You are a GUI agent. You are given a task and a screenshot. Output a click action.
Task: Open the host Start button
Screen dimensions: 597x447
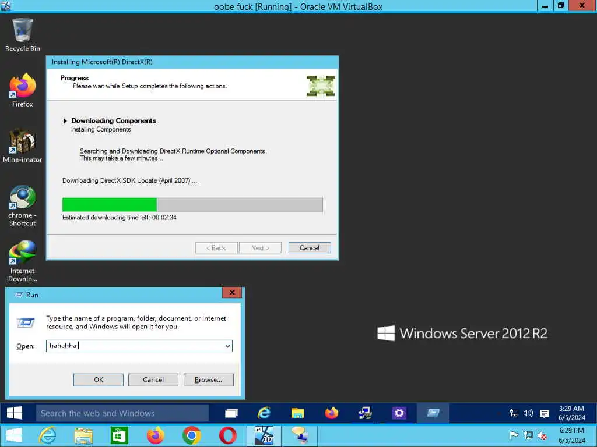(x=14, y=435)
